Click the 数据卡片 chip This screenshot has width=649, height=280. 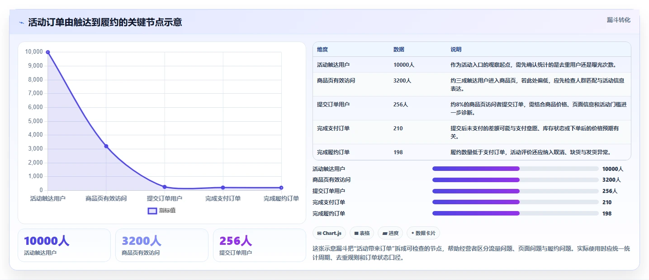[x=423, y=233]
